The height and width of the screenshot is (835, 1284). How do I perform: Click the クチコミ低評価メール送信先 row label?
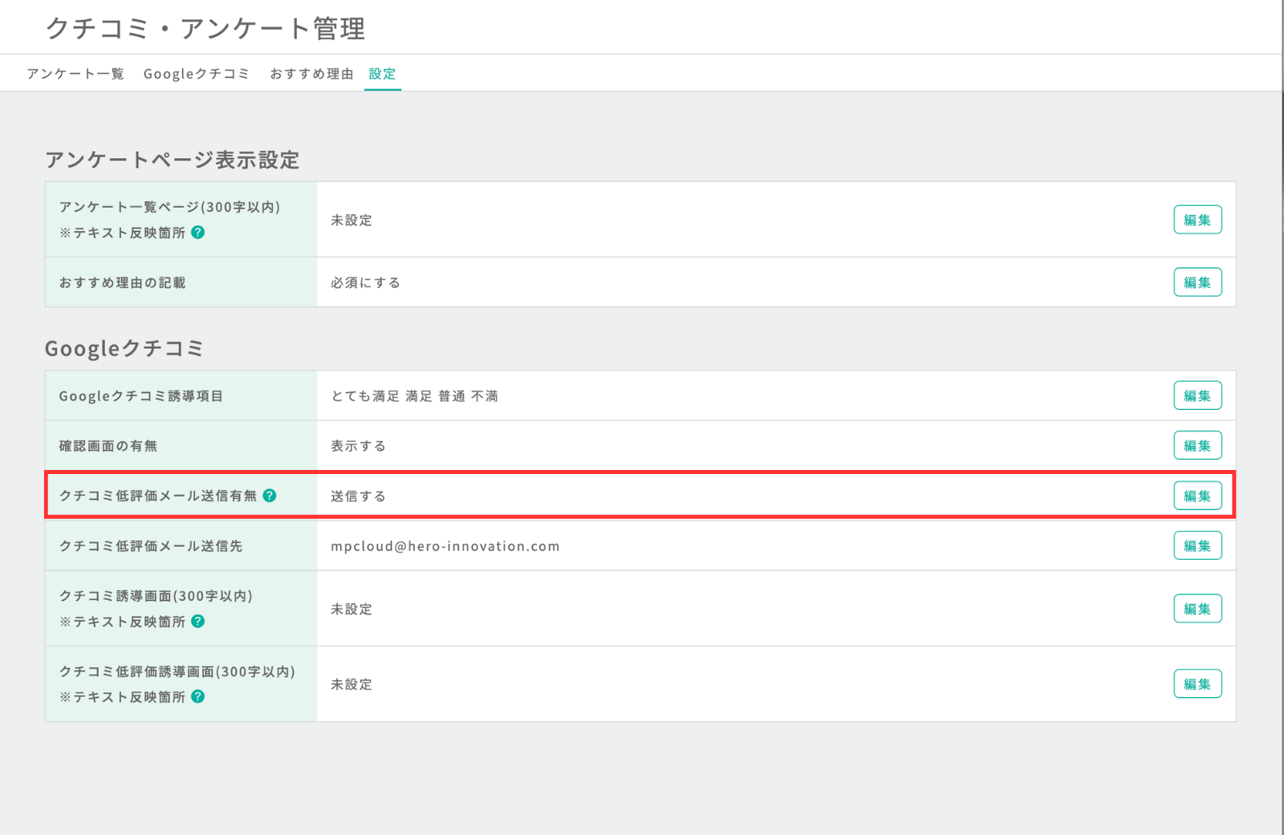151,545
